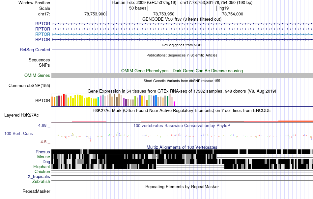Click the 78,753,950 ruler position
Viewport: 313px width, 199px height.
(164, 14)
